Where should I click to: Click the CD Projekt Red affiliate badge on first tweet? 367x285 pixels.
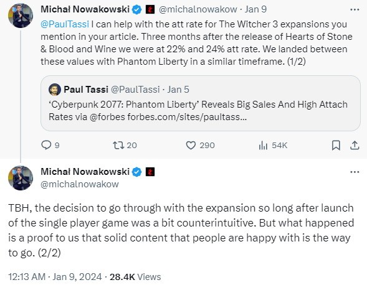(x=150, y=9)
